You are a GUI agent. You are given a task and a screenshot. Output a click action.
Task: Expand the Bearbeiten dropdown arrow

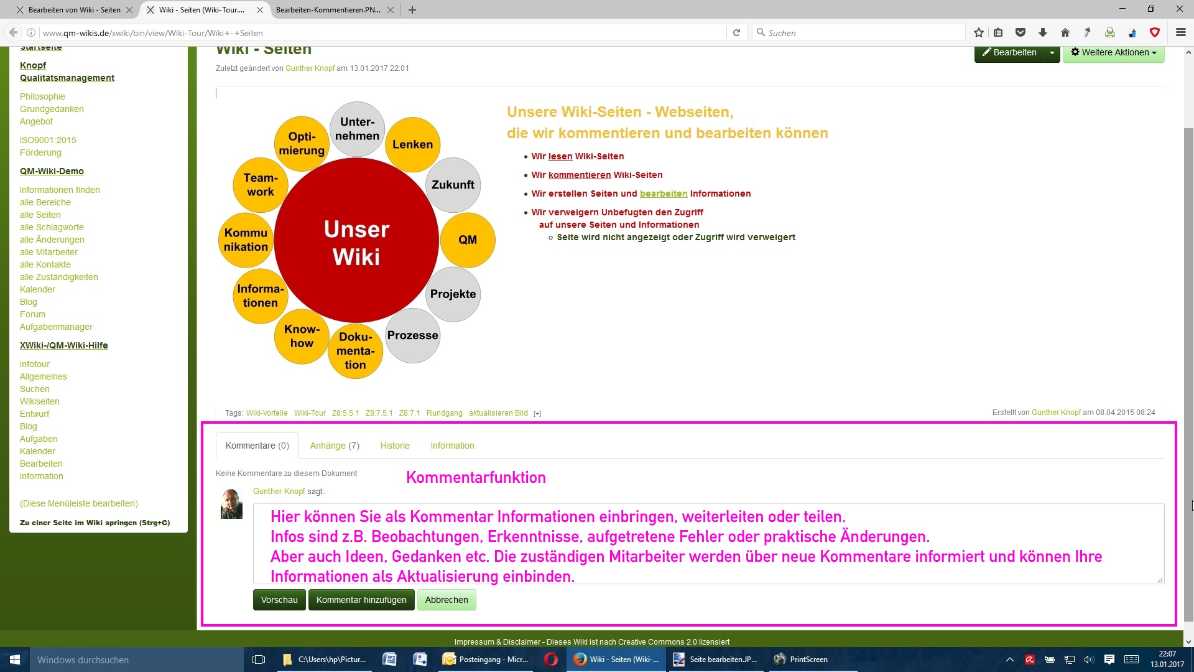pyautogui.click(x=1052, y=53)
